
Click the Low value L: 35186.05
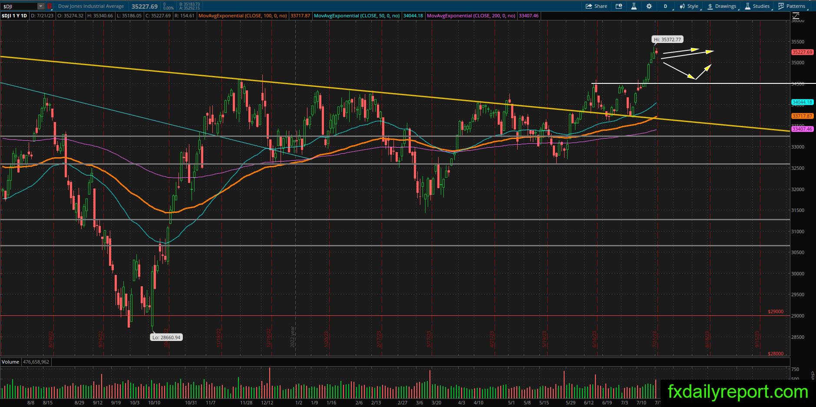point(129,16)
